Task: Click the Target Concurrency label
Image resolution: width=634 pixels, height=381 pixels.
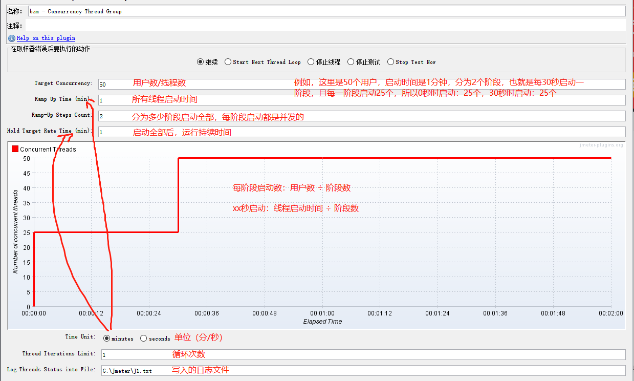Action: click(x=63, y=83)
